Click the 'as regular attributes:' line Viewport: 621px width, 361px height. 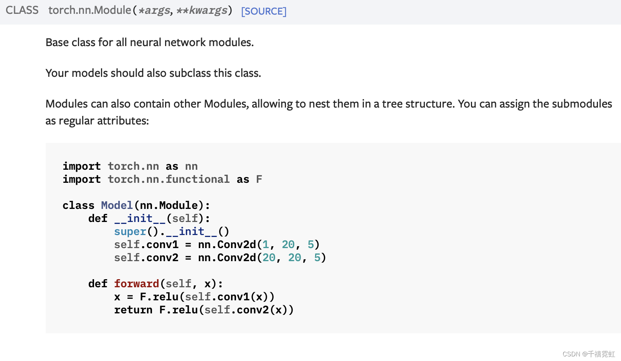coord(97,121)
